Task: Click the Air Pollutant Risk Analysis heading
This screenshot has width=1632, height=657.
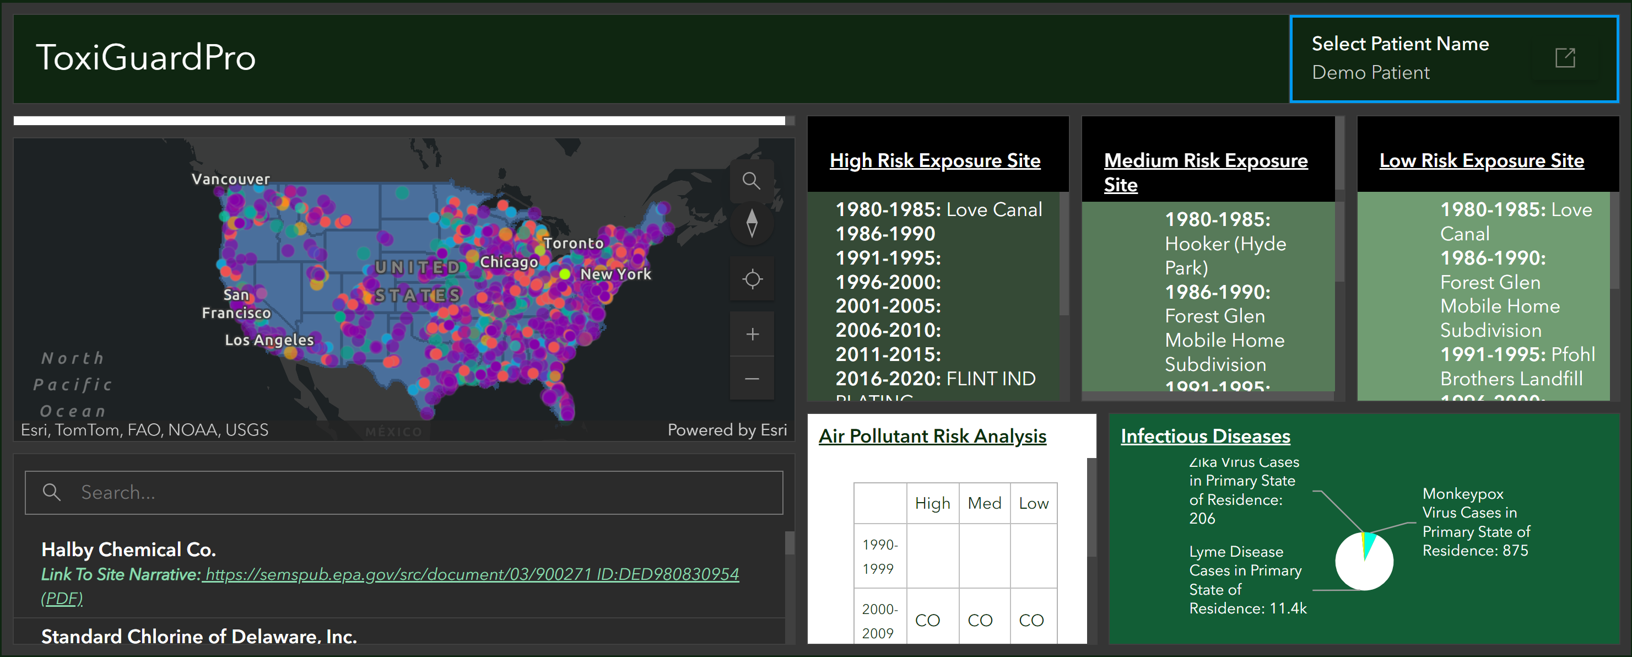Action: 932,436
